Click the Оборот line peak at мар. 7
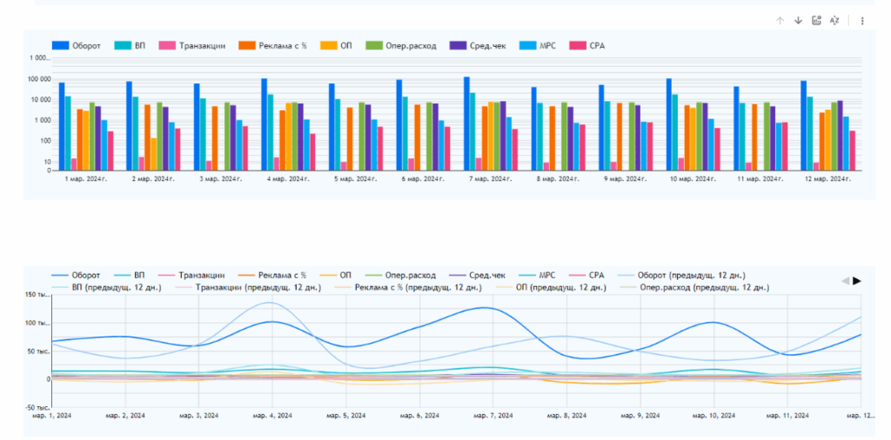Viewport: 891px width, 440px height. click(x=484, y=308)
